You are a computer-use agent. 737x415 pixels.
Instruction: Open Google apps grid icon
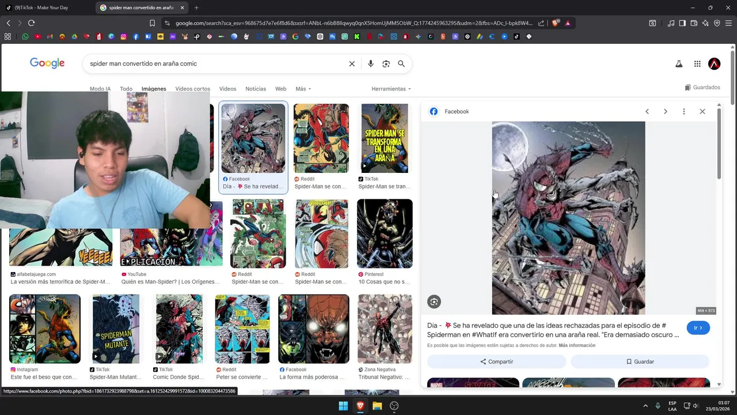coord(697,64)
